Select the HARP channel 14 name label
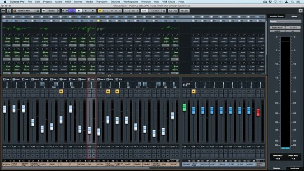This screenshot has height=171, width=304. tap(128, 164)
